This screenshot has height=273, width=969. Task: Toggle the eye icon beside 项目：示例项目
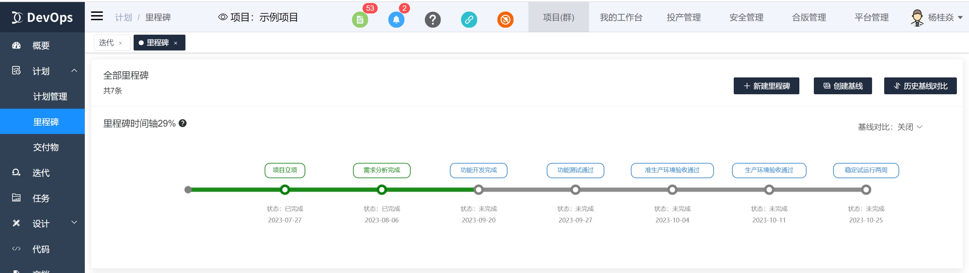(223, 17)
